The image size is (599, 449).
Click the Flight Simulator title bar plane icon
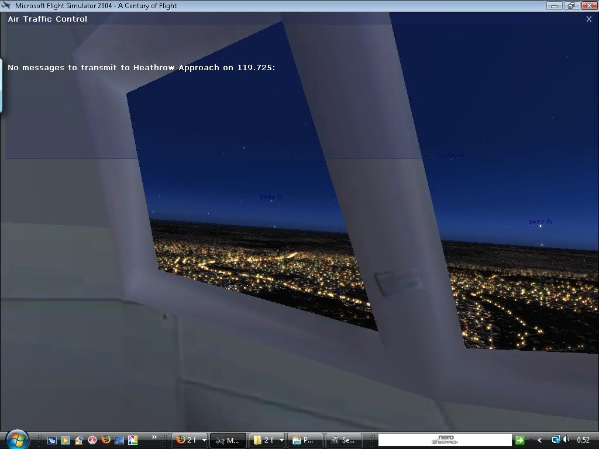(6, 5)
